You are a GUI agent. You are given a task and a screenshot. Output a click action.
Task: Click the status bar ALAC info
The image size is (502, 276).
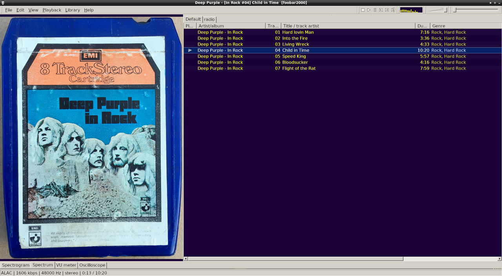(x=54, y=273)
